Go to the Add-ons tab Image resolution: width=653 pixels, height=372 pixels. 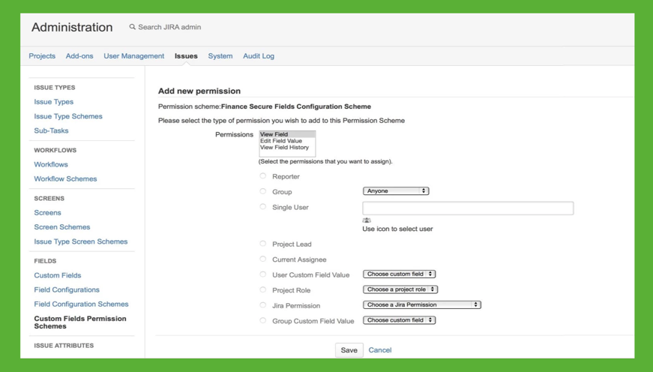79,56
